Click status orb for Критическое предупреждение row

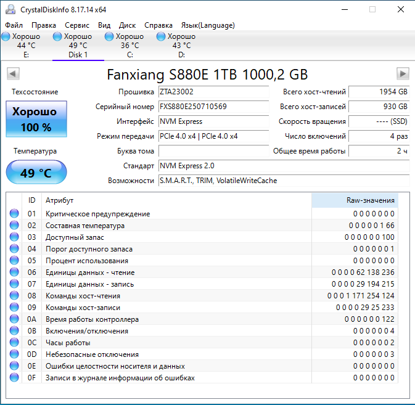(x=14, y=214)
